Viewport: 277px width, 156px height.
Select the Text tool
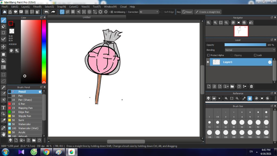coord(3,108)
